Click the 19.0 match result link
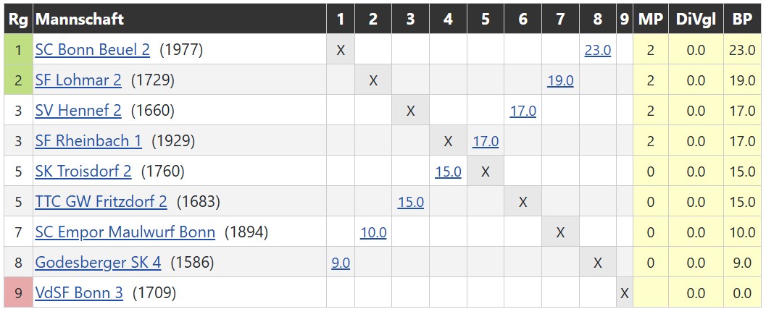The image size is (766, 309). click(560, 80)
